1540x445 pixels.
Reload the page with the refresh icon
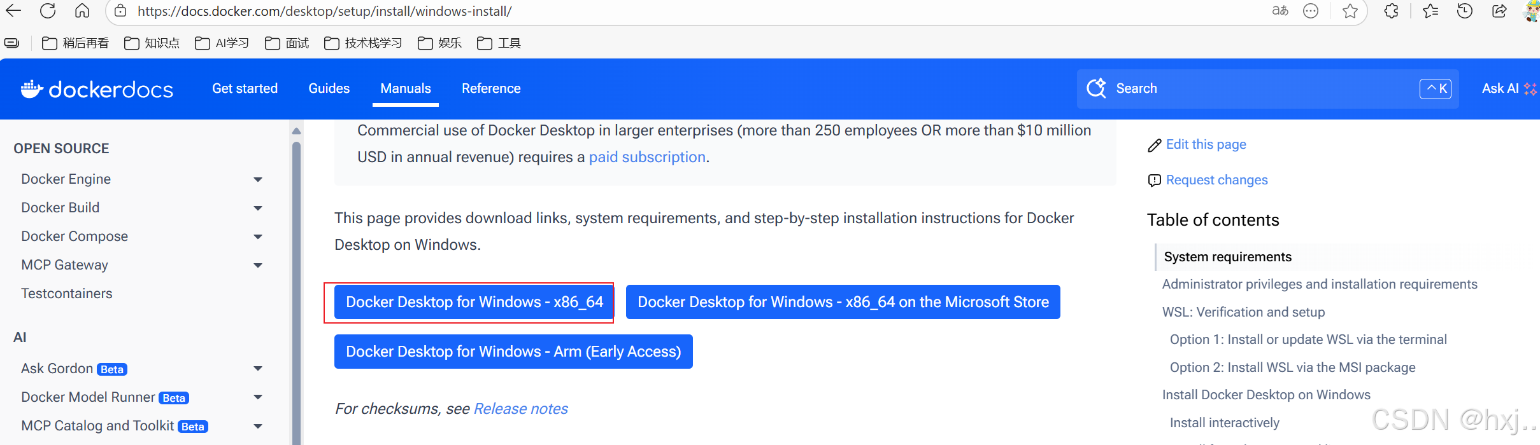(x=48, y=10)
